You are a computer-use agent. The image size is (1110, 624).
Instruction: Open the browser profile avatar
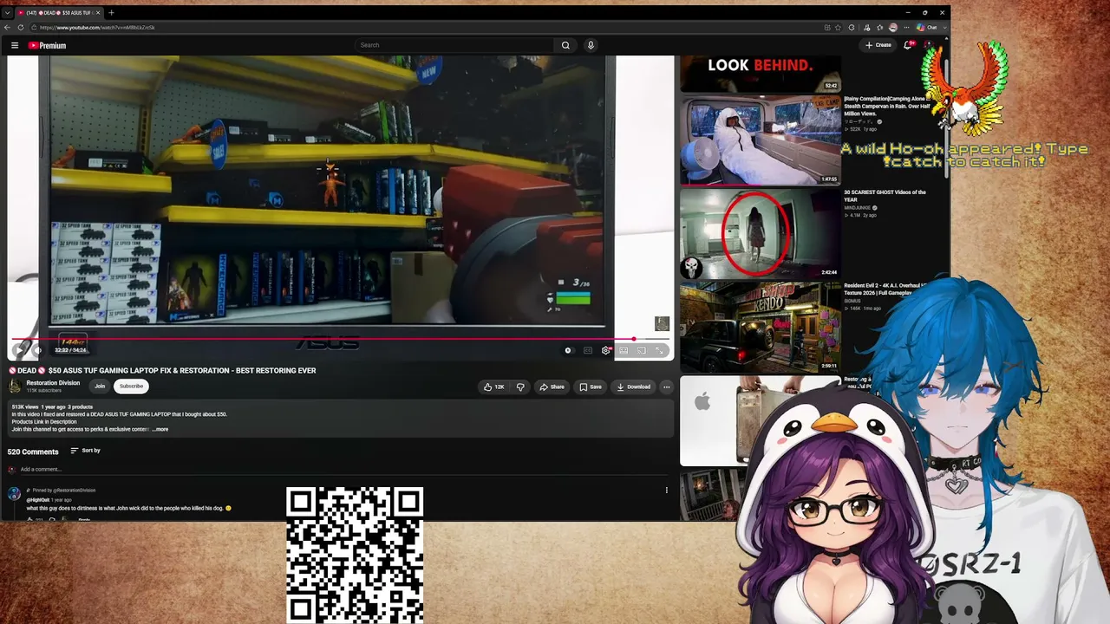pyautogui.click(x=893, y=28)
